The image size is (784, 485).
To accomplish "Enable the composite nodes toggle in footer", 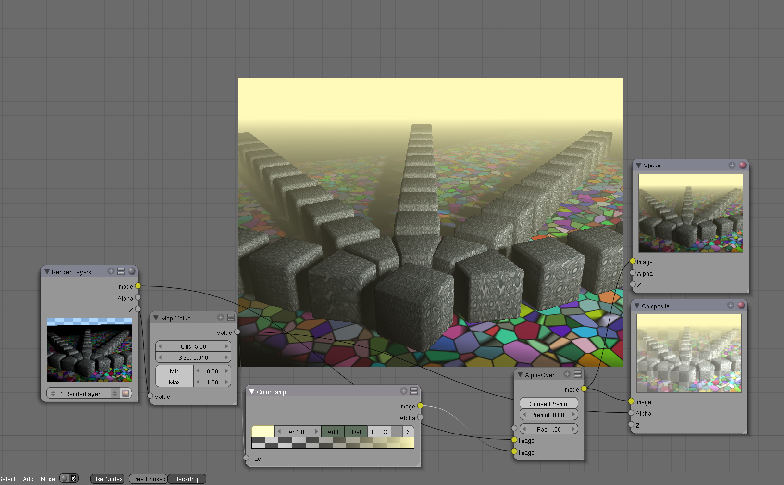I will point(74,478).
